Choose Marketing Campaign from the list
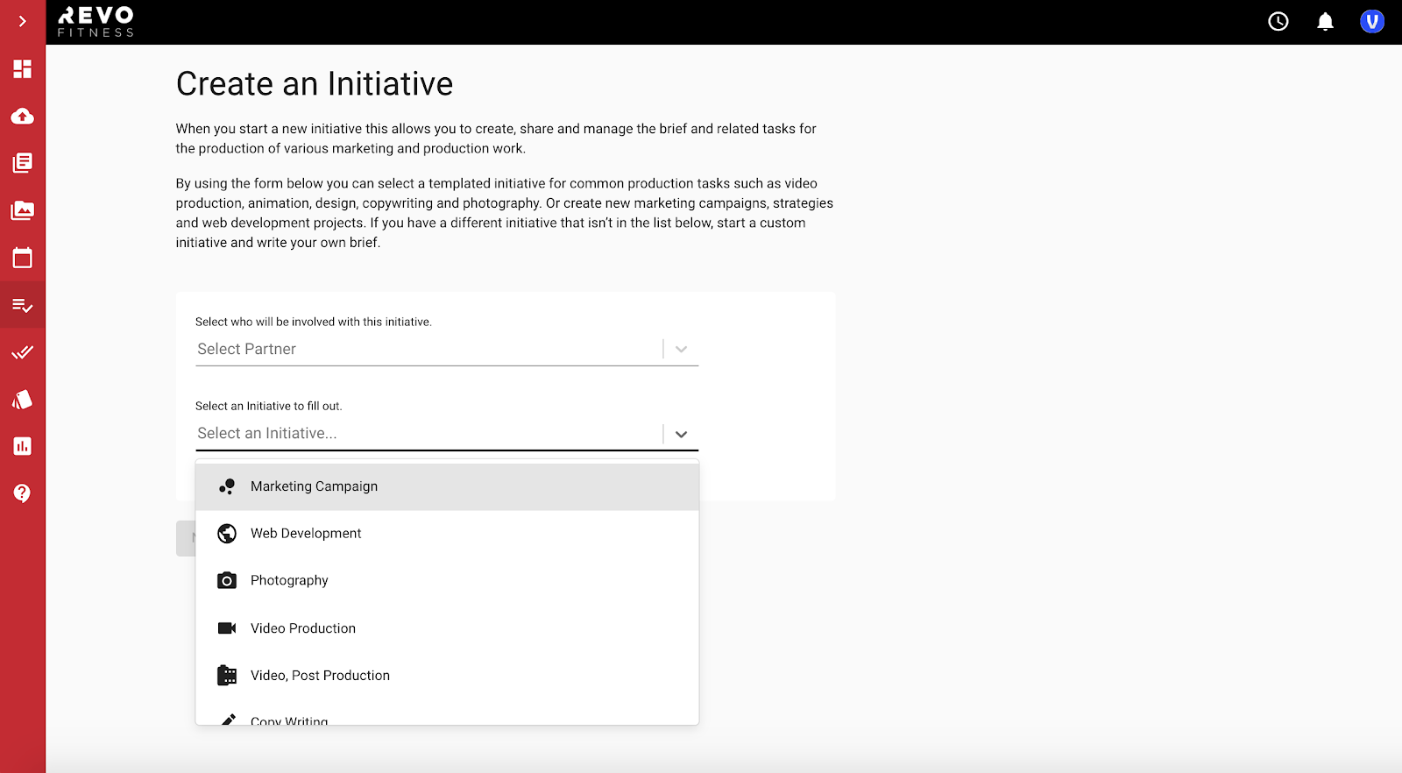1402x773 pixels. pos(447,486)
